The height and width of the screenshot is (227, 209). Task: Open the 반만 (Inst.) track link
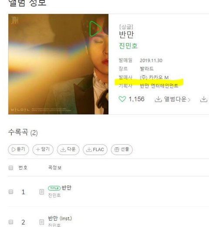(x=60, y=218)
